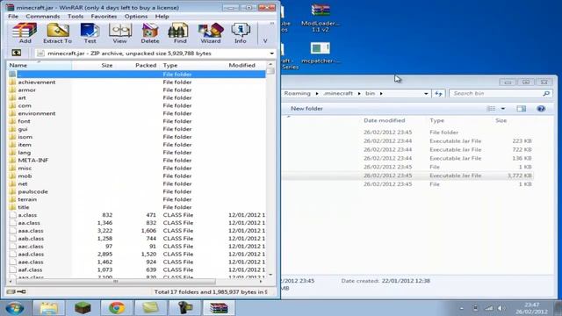Open the Explorer change view dropdown arrow

[x=503, y=109]
